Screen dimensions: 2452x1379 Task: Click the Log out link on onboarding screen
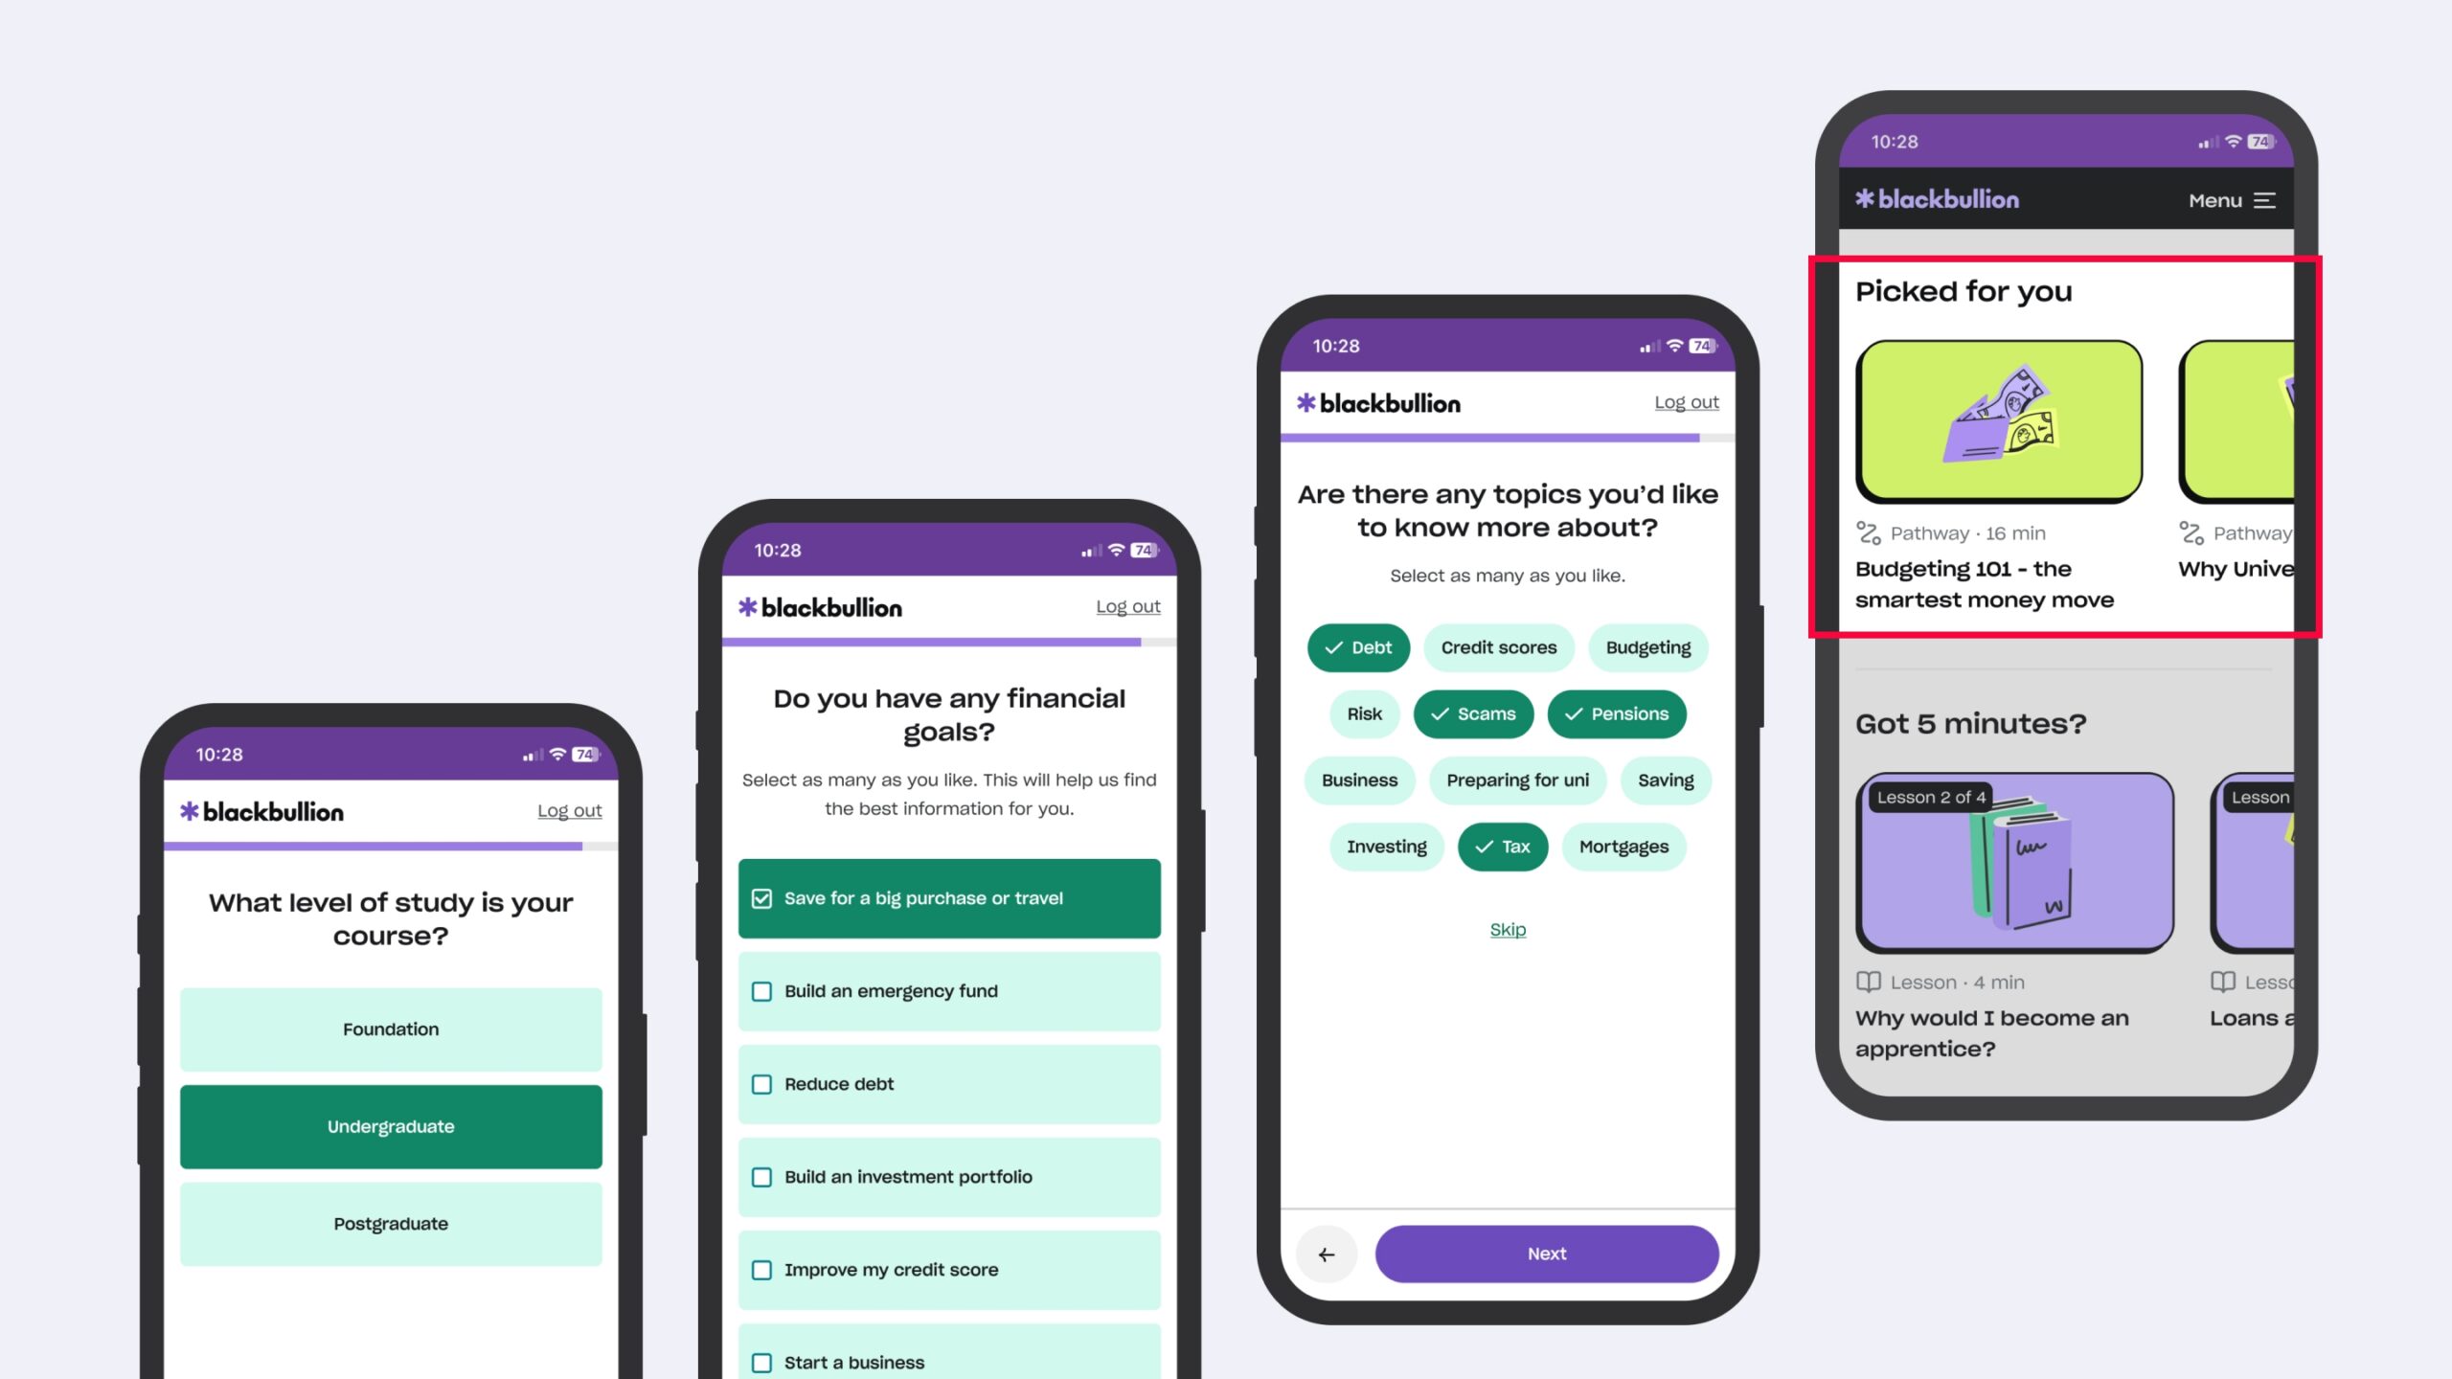point(569,810)
